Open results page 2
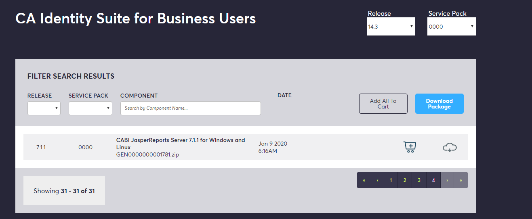 pos(405,180)
